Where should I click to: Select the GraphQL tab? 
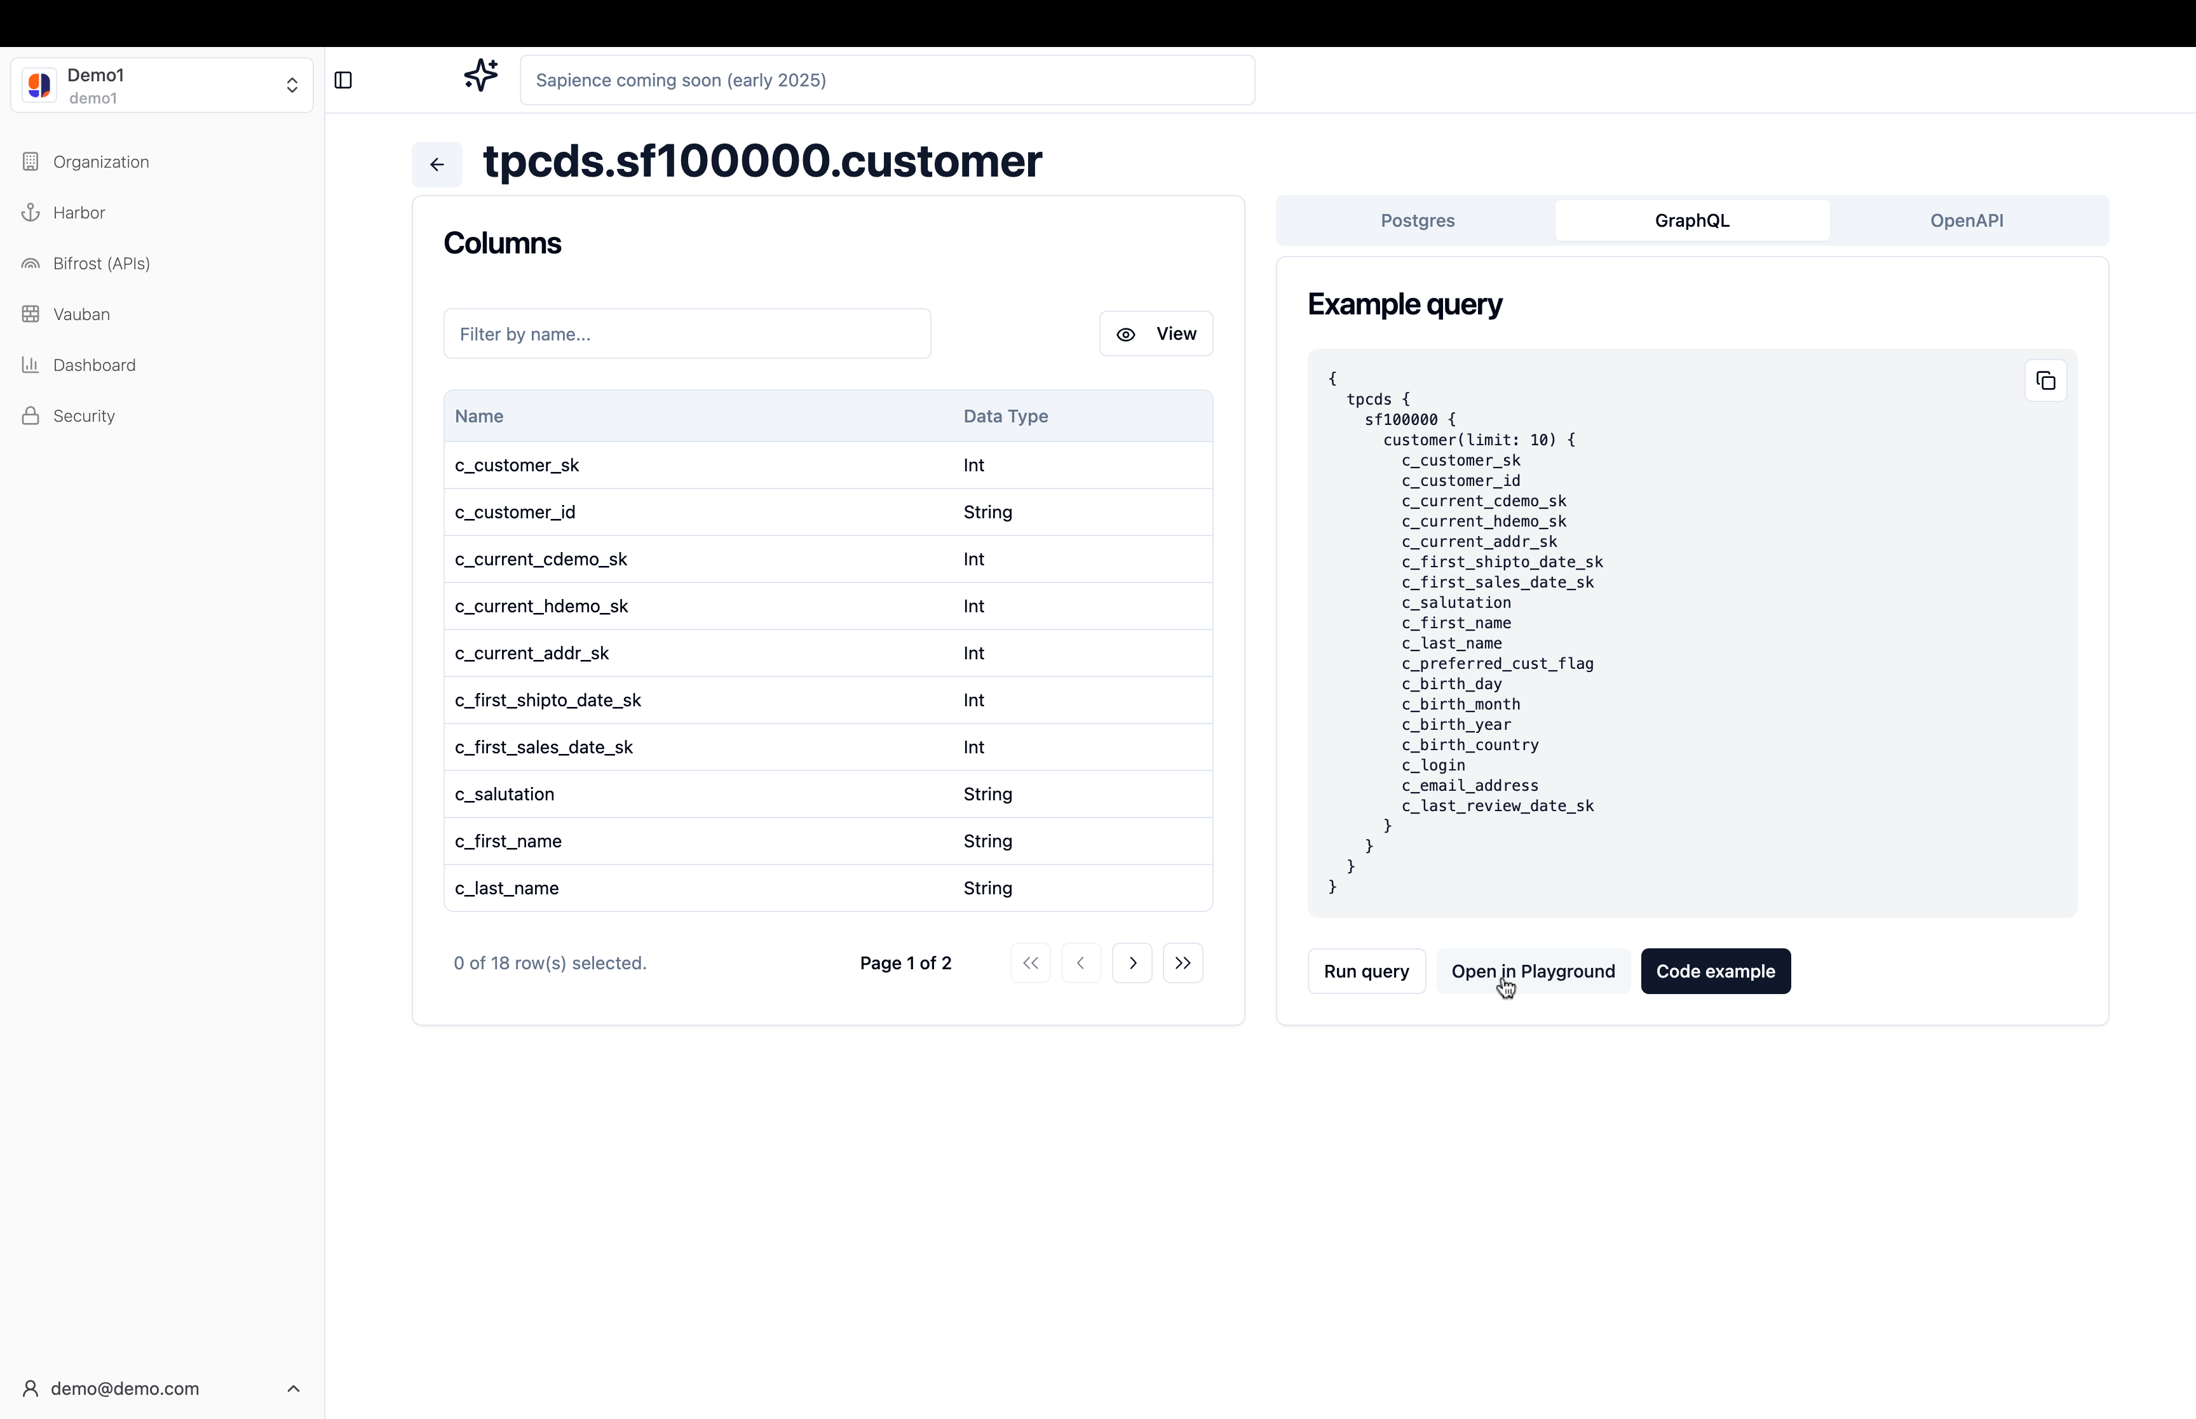click(1692, 220)
